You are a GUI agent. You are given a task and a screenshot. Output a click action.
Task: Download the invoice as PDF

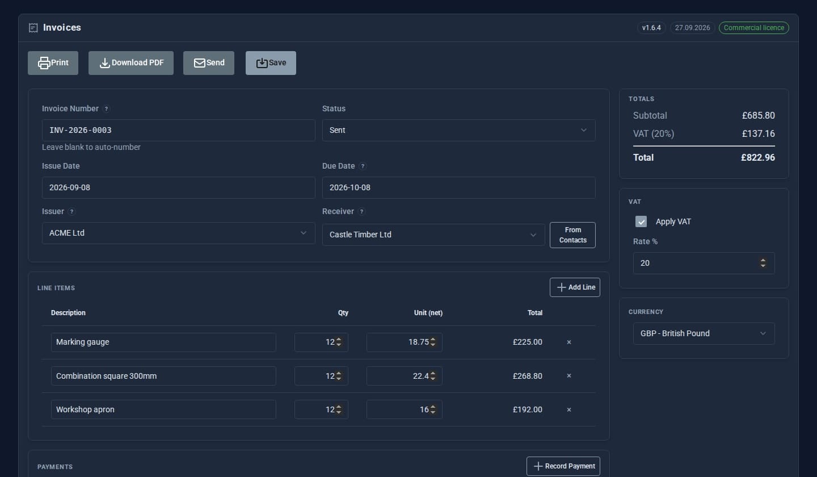tap(131, 63)
